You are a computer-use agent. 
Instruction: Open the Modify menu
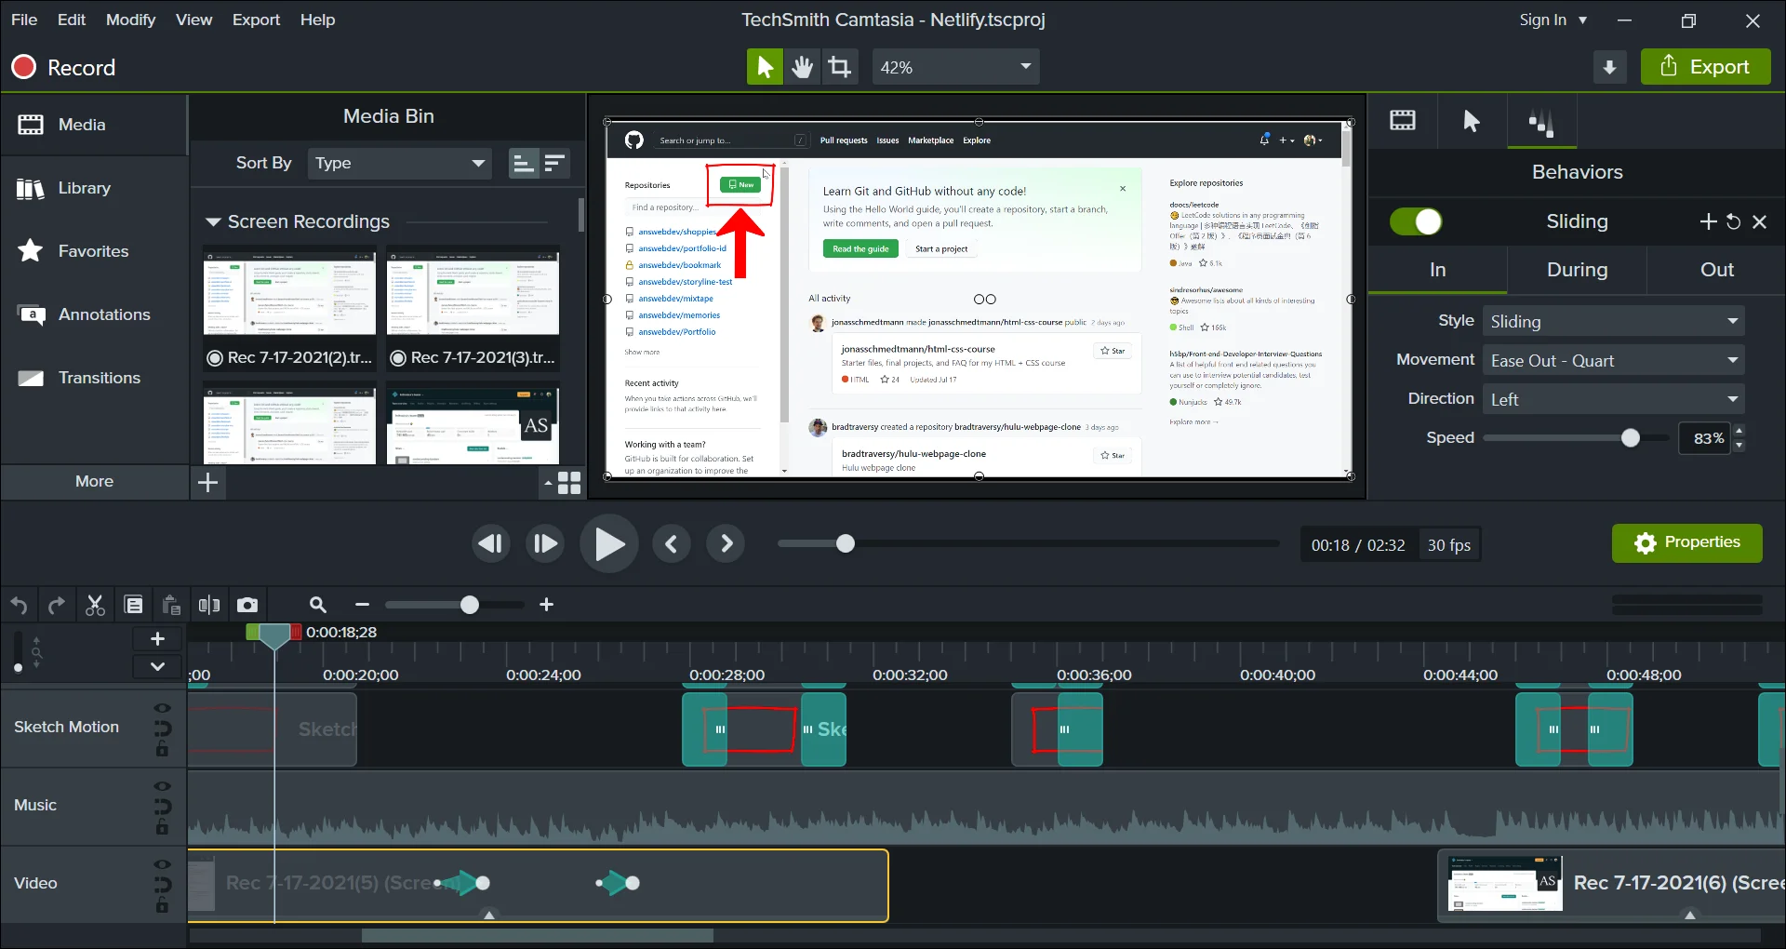pos(130,20)
